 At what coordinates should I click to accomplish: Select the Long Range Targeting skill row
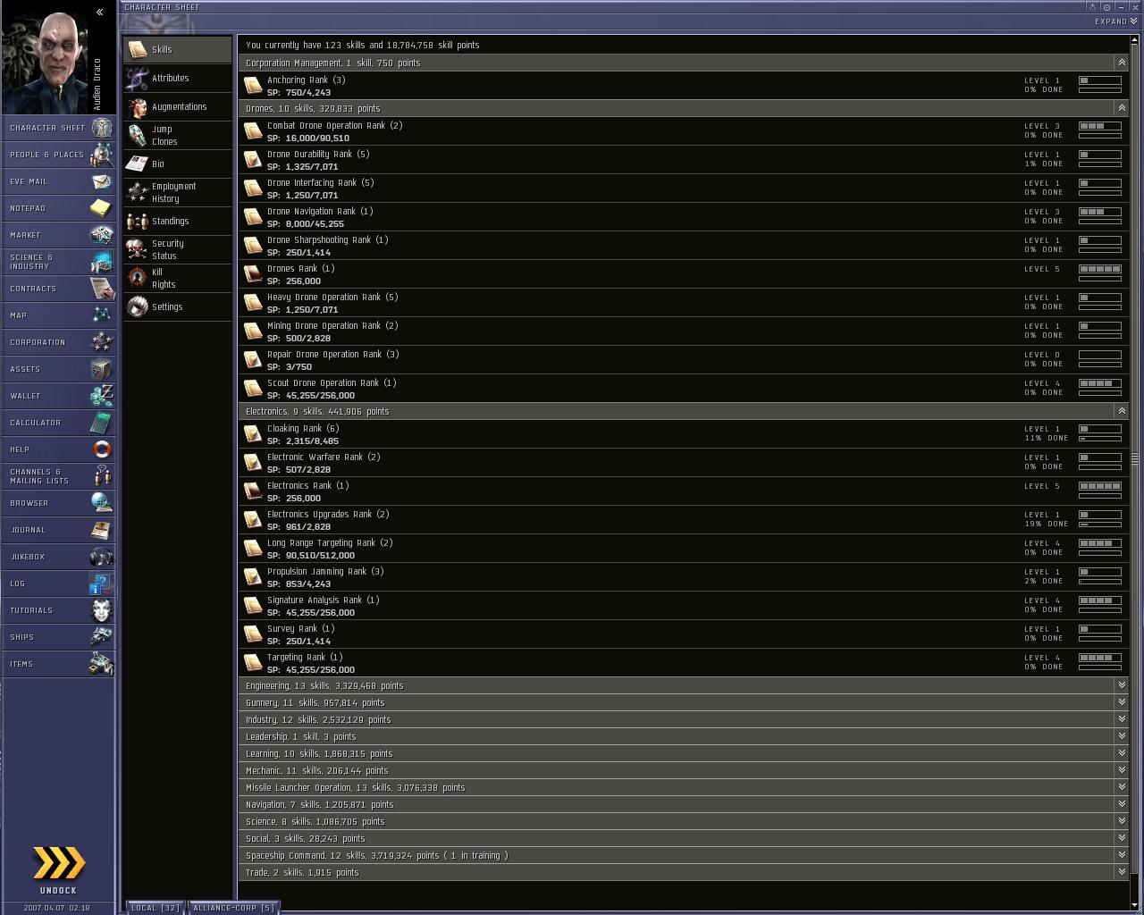click(x=684, y=549)
